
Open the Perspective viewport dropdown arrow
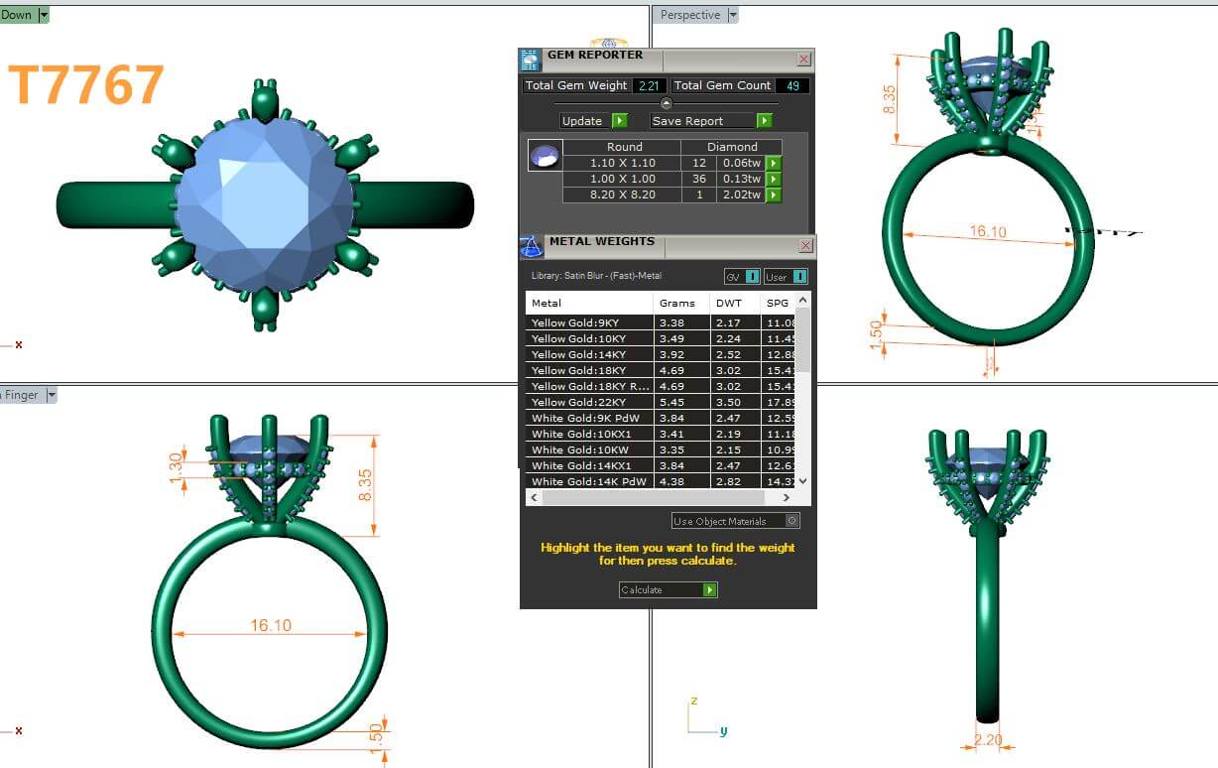coord(733,15)
